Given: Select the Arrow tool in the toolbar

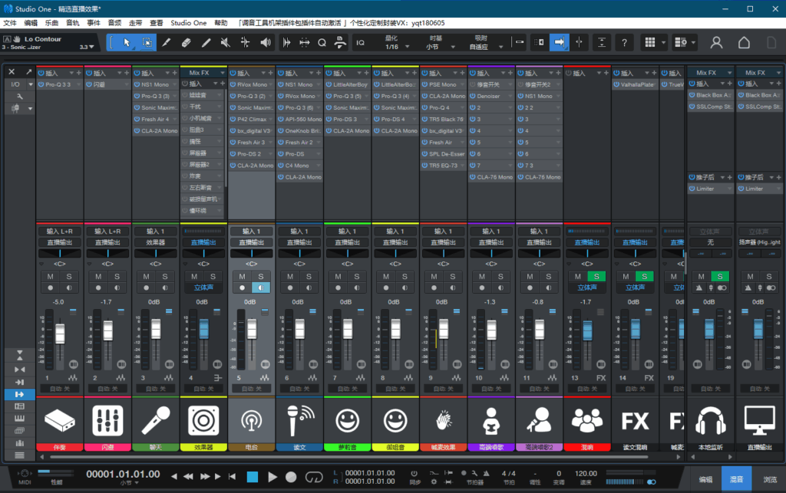Looking at the screenshot, I should (127, 42).
